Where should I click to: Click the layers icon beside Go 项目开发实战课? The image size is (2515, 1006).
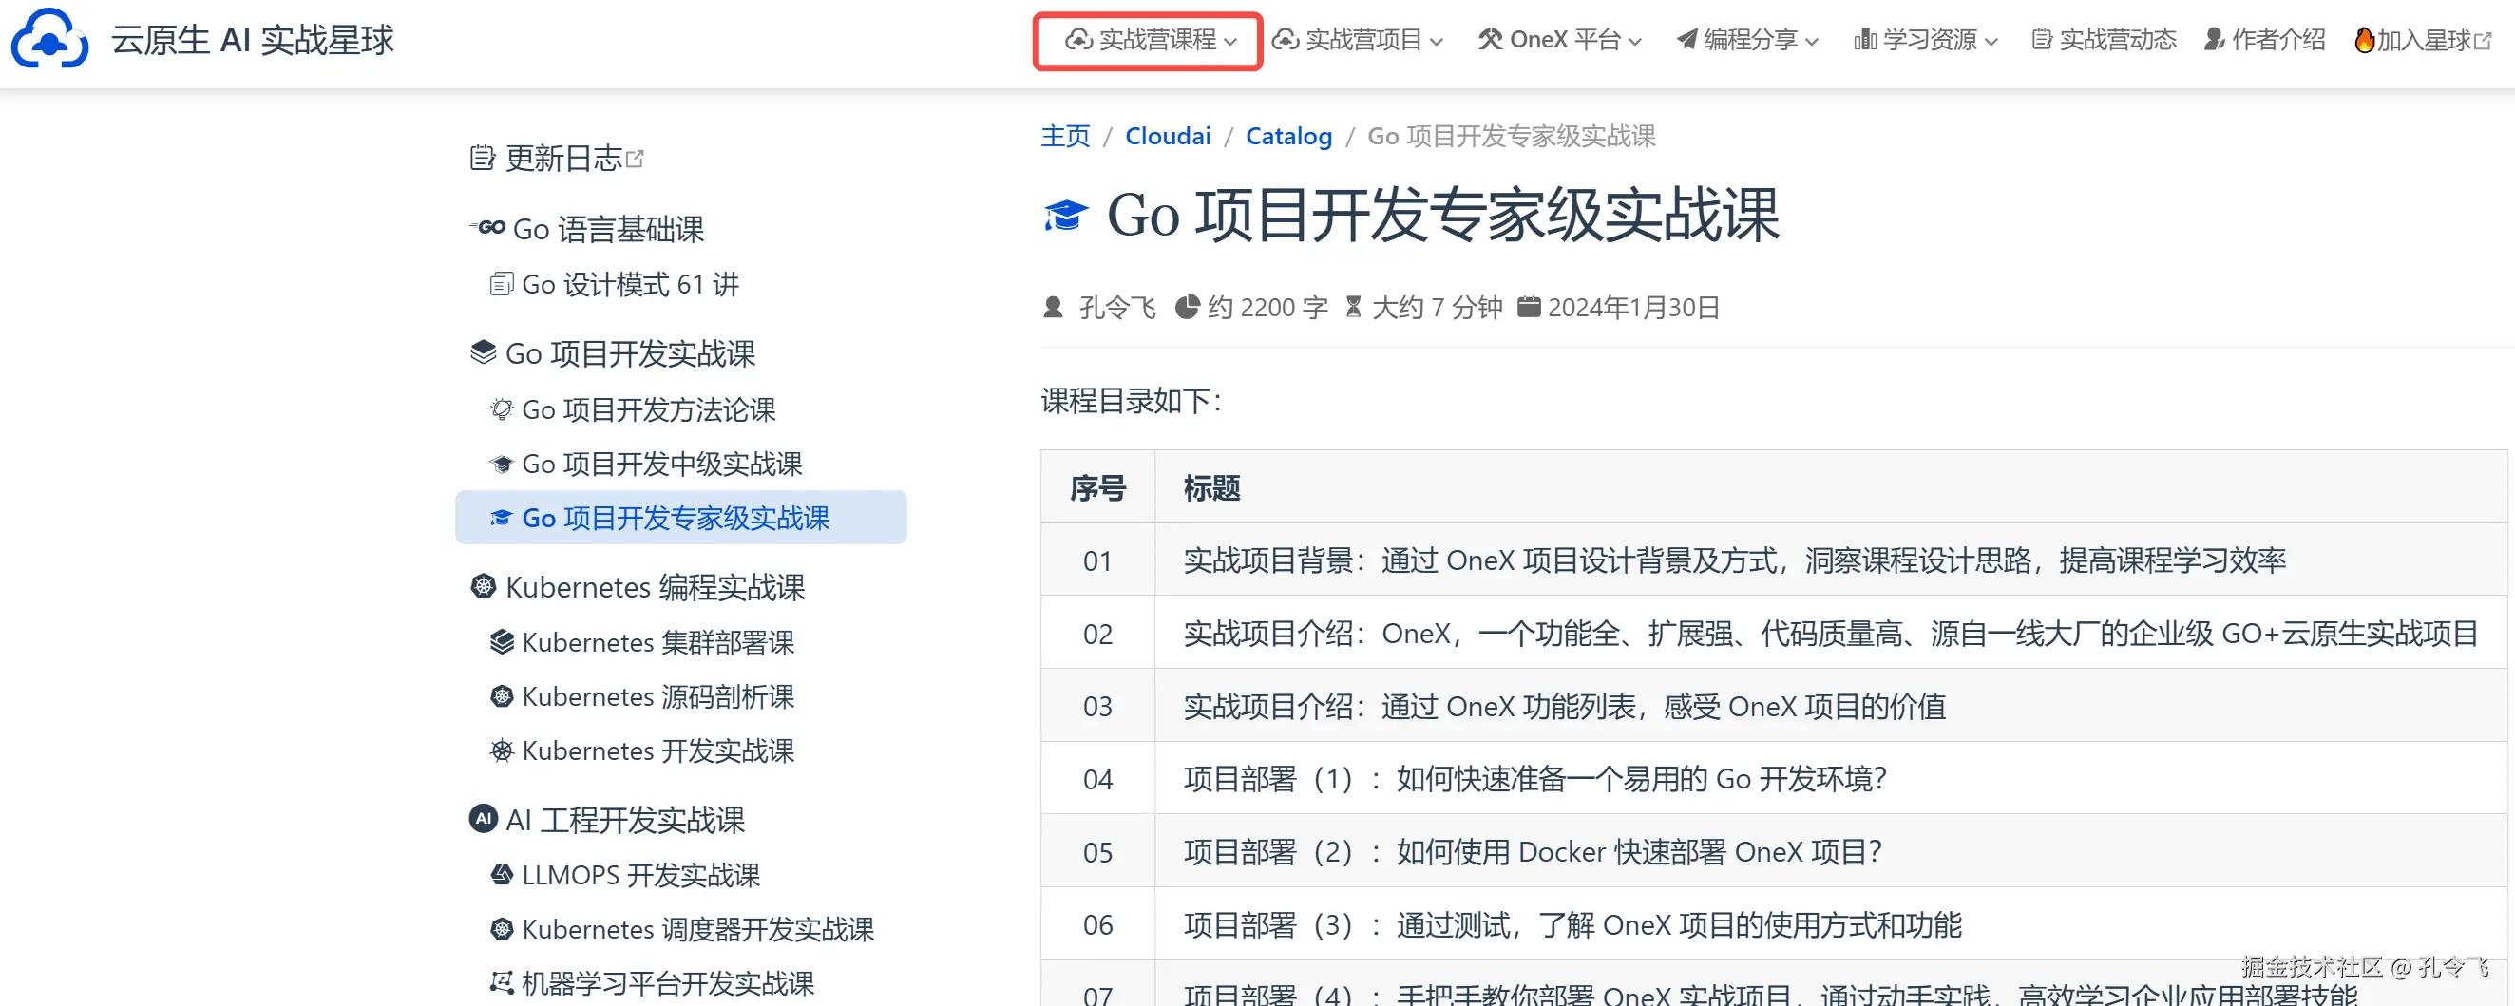484,352
